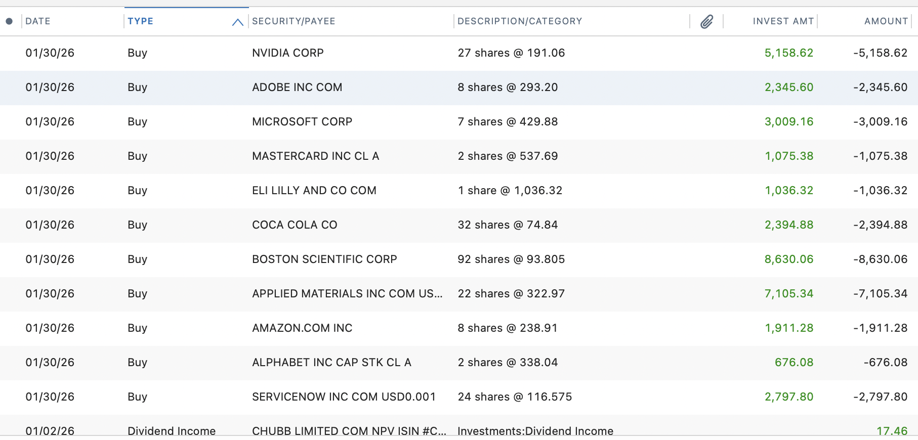The image size is (918, 440).
Task: Click the AMAZON.COM INC amount -1,911.28
Action: [880, 328]
